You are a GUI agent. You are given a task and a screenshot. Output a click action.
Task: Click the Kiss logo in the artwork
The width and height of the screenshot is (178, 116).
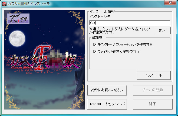tap(18, 19)
